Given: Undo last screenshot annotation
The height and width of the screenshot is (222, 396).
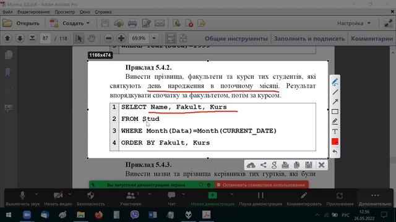Looking at the screenshot, I should [335, 152].
